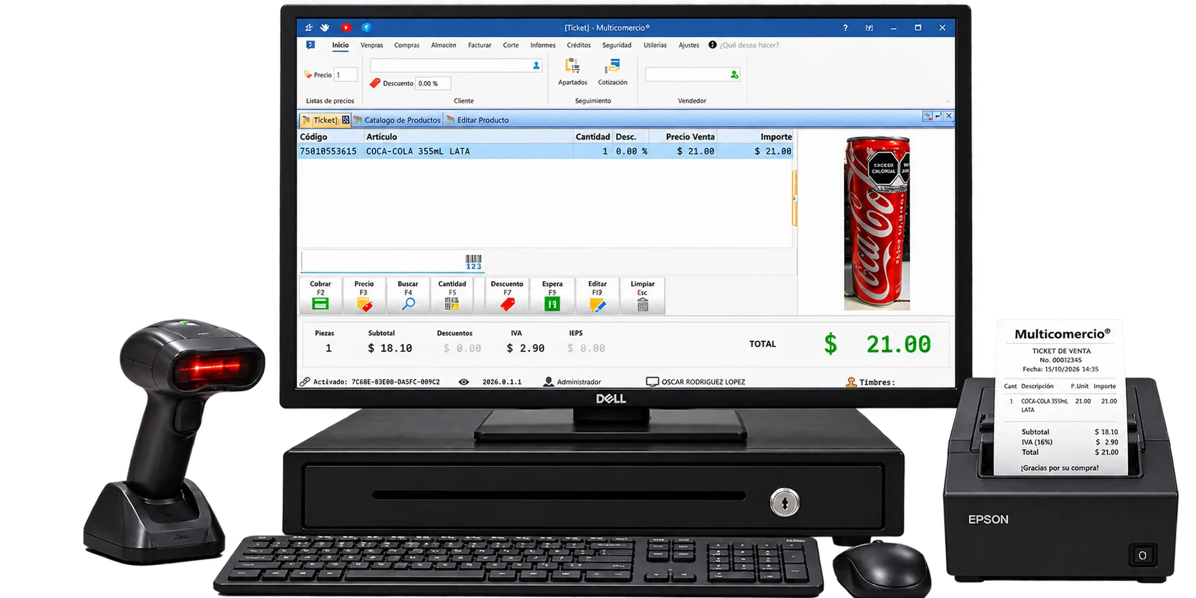Screen dimensions: 1196x598
Task: Click the eye icon in status bar
Action: click(464, 382)
